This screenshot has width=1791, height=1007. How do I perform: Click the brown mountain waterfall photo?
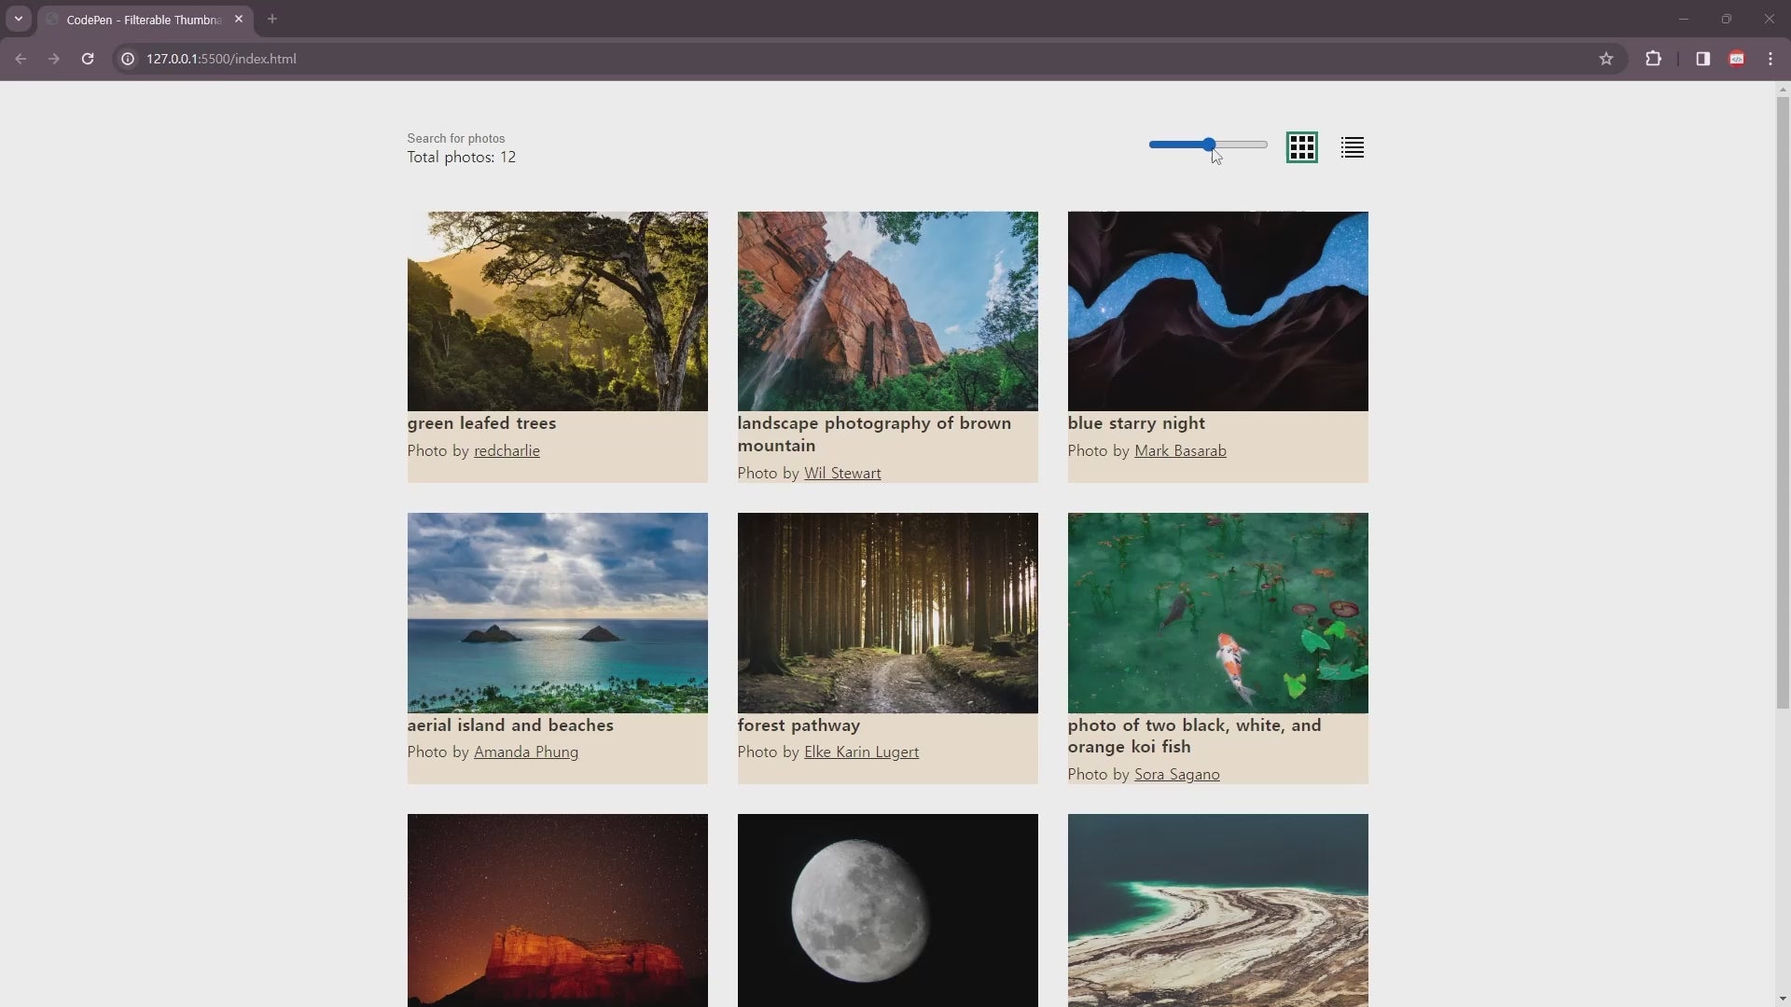887,311
